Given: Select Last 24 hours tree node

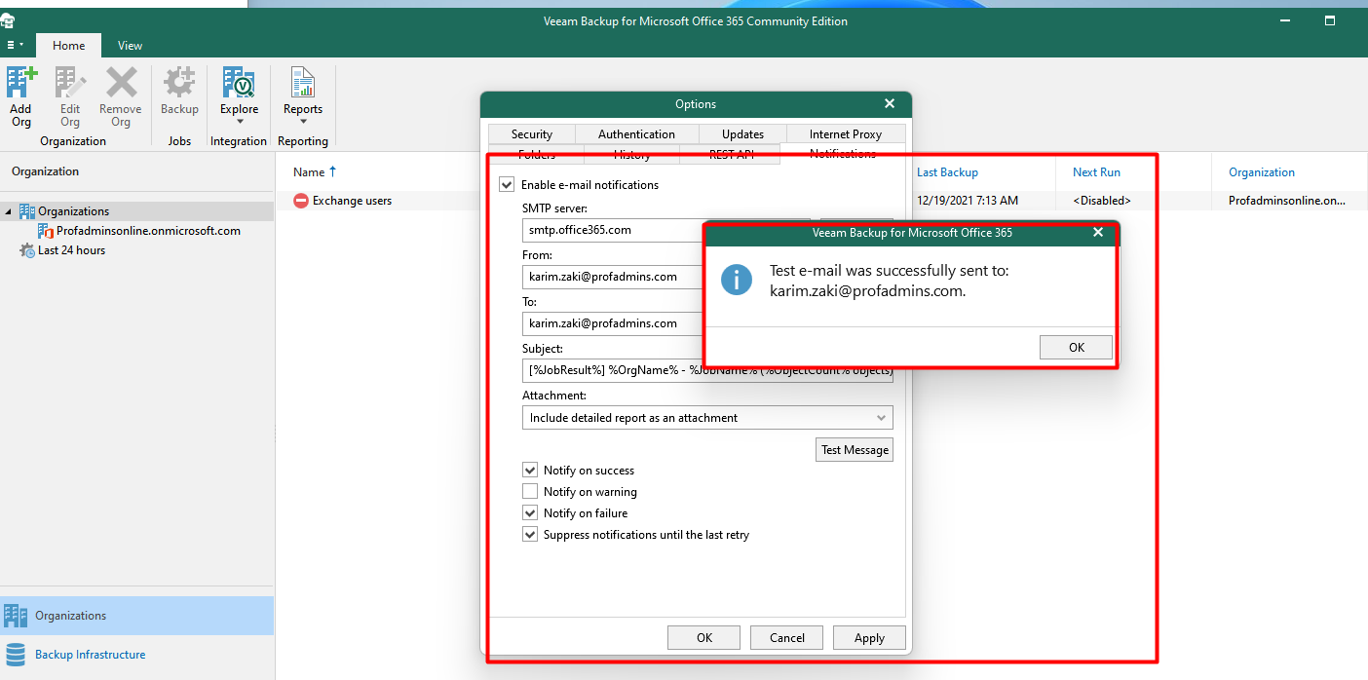Looking at the screenshot, I should (71, 250).
